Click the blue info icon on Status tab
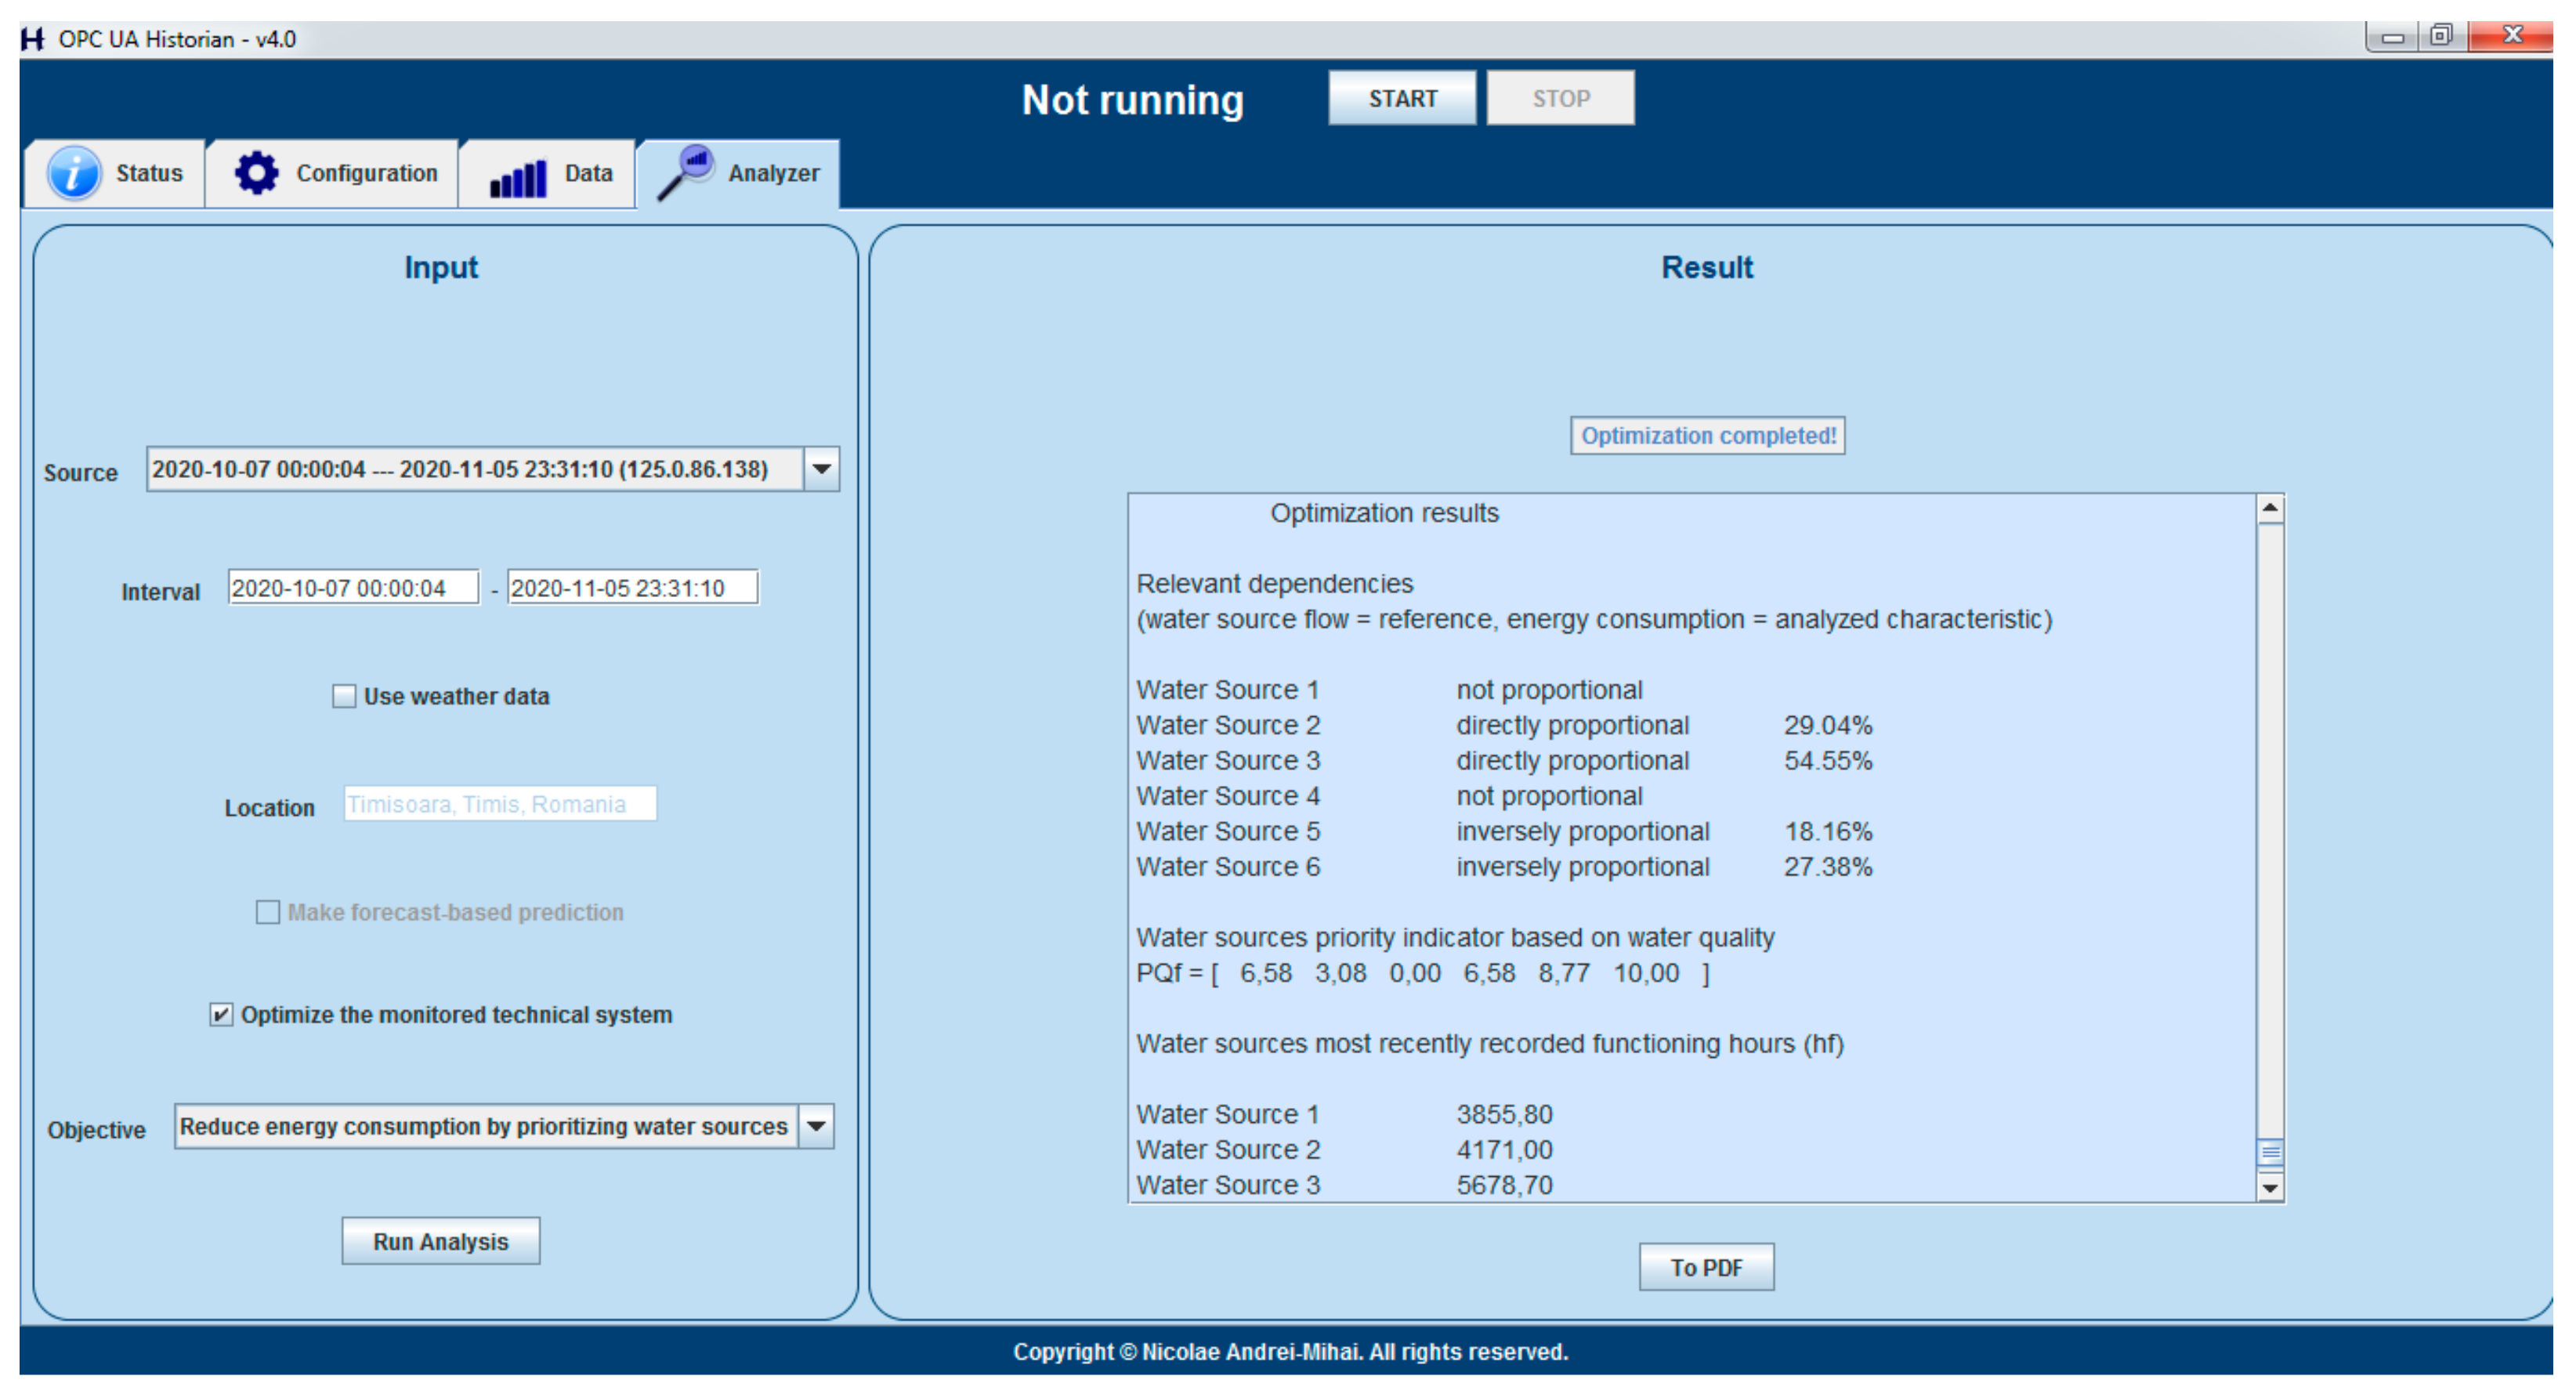The image size is (2576, 1394). point(74,173)
